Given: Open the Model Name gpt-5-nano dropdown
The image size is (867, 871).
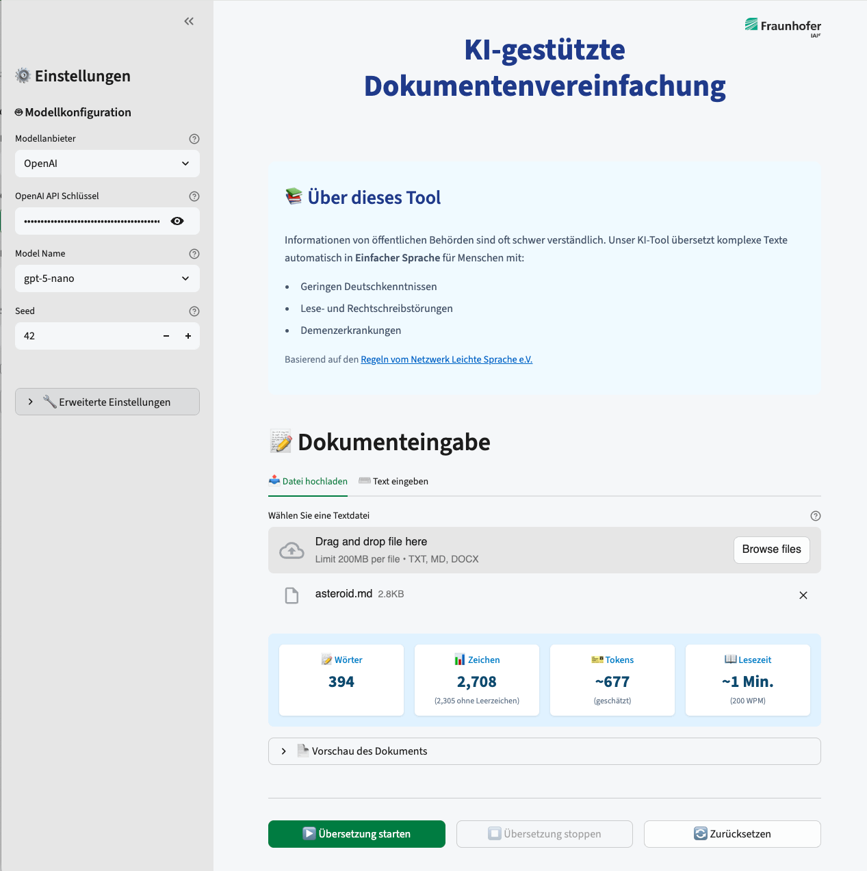Looking at the screenshot, I should (107, 278).
